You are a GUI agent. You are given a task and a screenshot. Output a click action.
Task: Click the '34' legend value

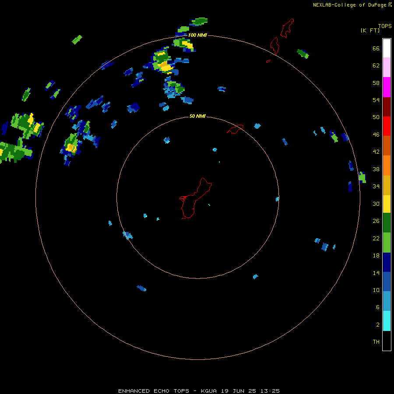click(376, 186)
